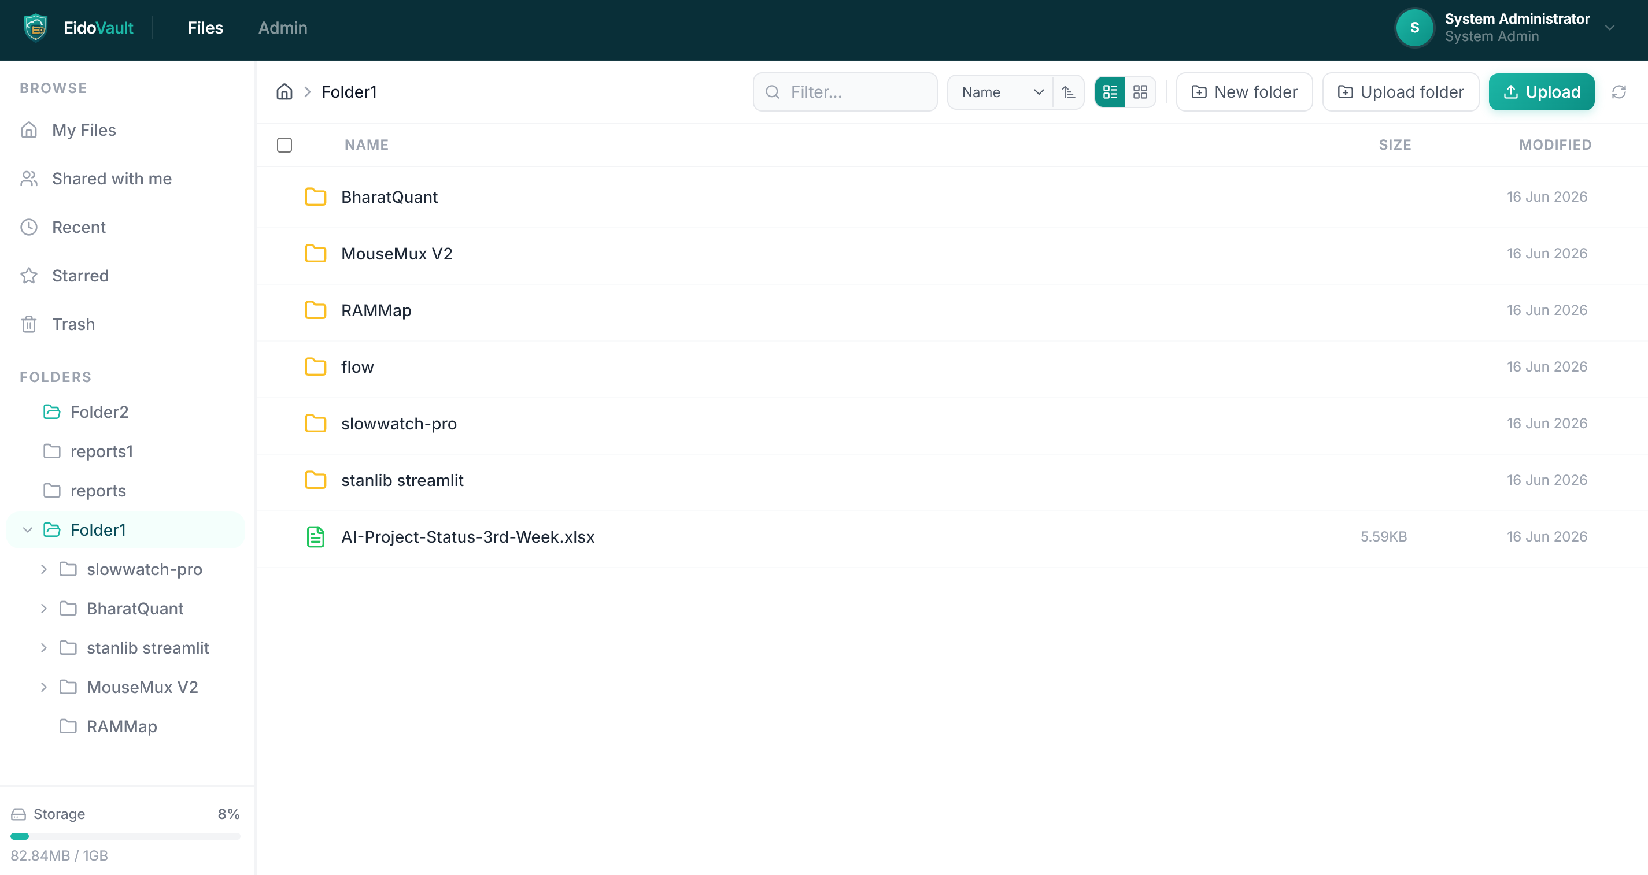This screenshot has width=1648, height=875.
Task: Click the refresh icon
Action: point(1619,92)
